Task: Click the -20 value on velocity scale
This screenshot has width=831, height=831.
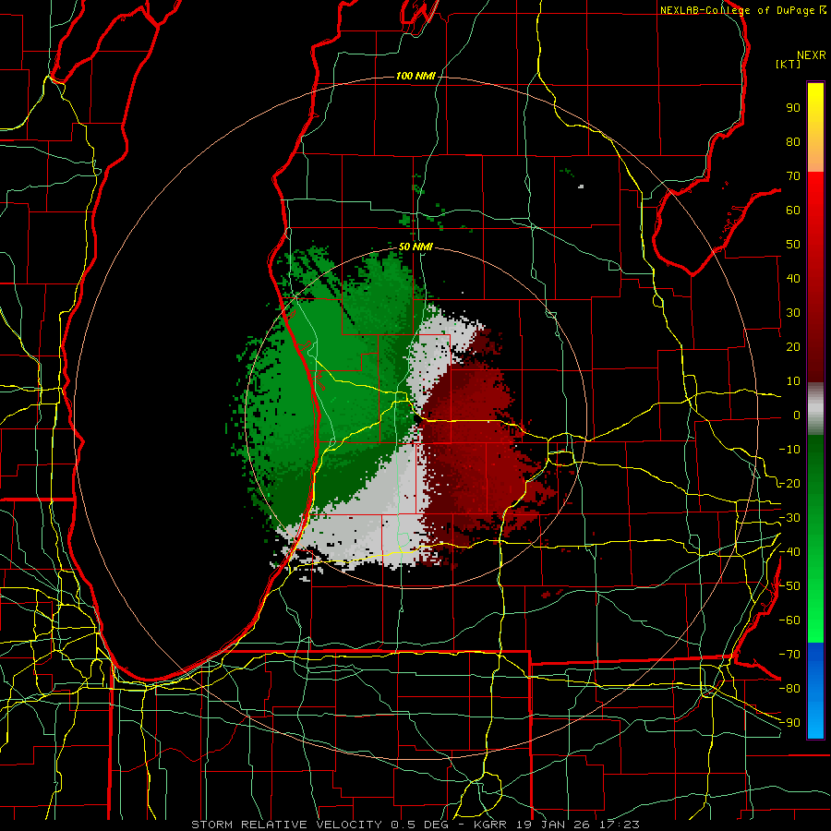Action: pos(789,483)
